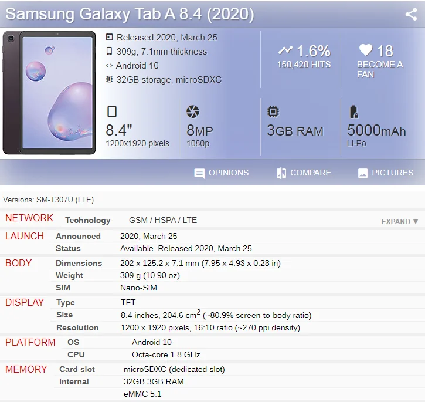Expand the Network section
This screenshot has width=425, height=402.
point(400,222)
